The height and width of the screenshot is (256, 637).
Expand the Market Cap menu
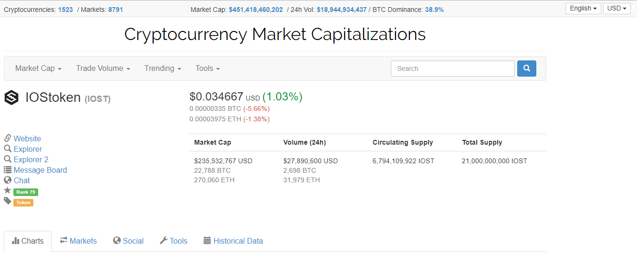(38, 69)
